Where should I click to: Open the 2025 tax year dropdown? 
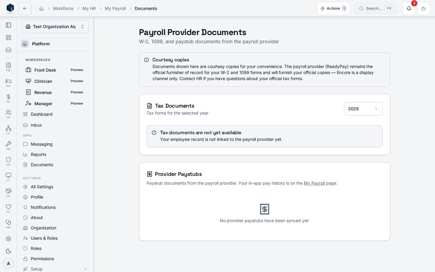pos(363,109)
